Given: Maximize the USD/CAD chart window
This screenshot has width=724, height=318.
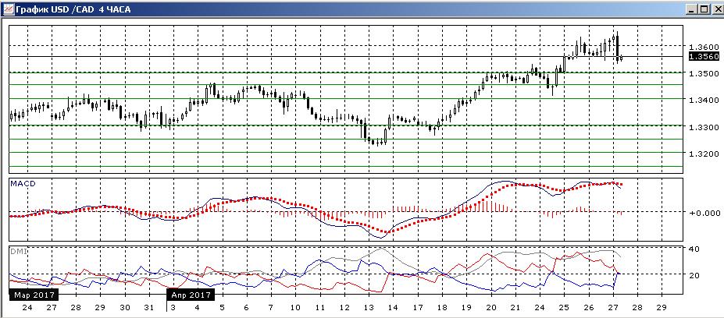Looking at the screenshot, I should (x=703, y=9).
